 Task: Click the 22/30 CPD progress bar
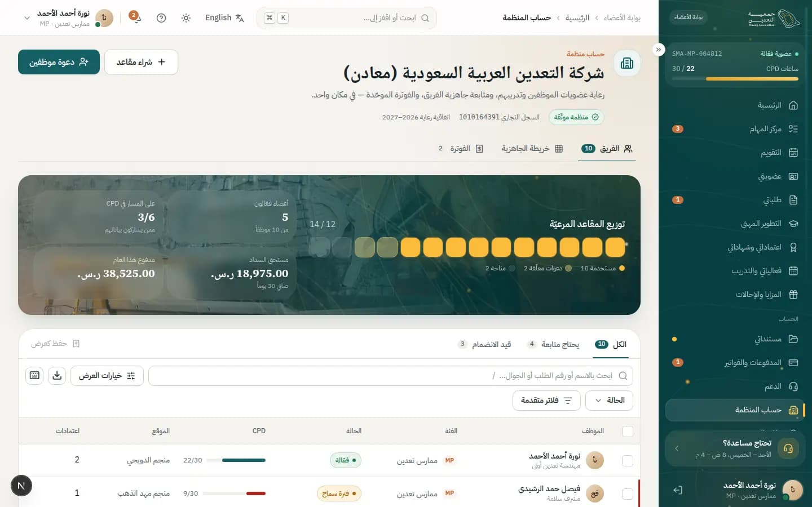pyautogui.click(x=236, y=460)
